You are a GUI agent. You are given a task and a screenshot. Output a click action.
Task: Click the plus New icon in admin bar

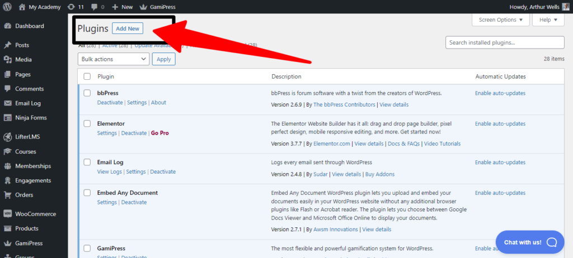[x=115, y=7]
